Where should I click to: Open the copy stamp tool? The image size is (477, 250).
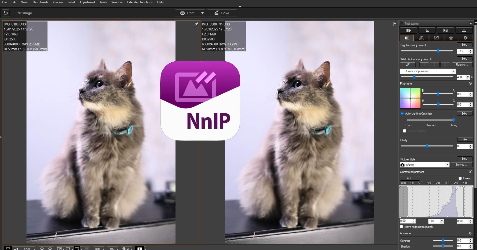click(464, 30)
